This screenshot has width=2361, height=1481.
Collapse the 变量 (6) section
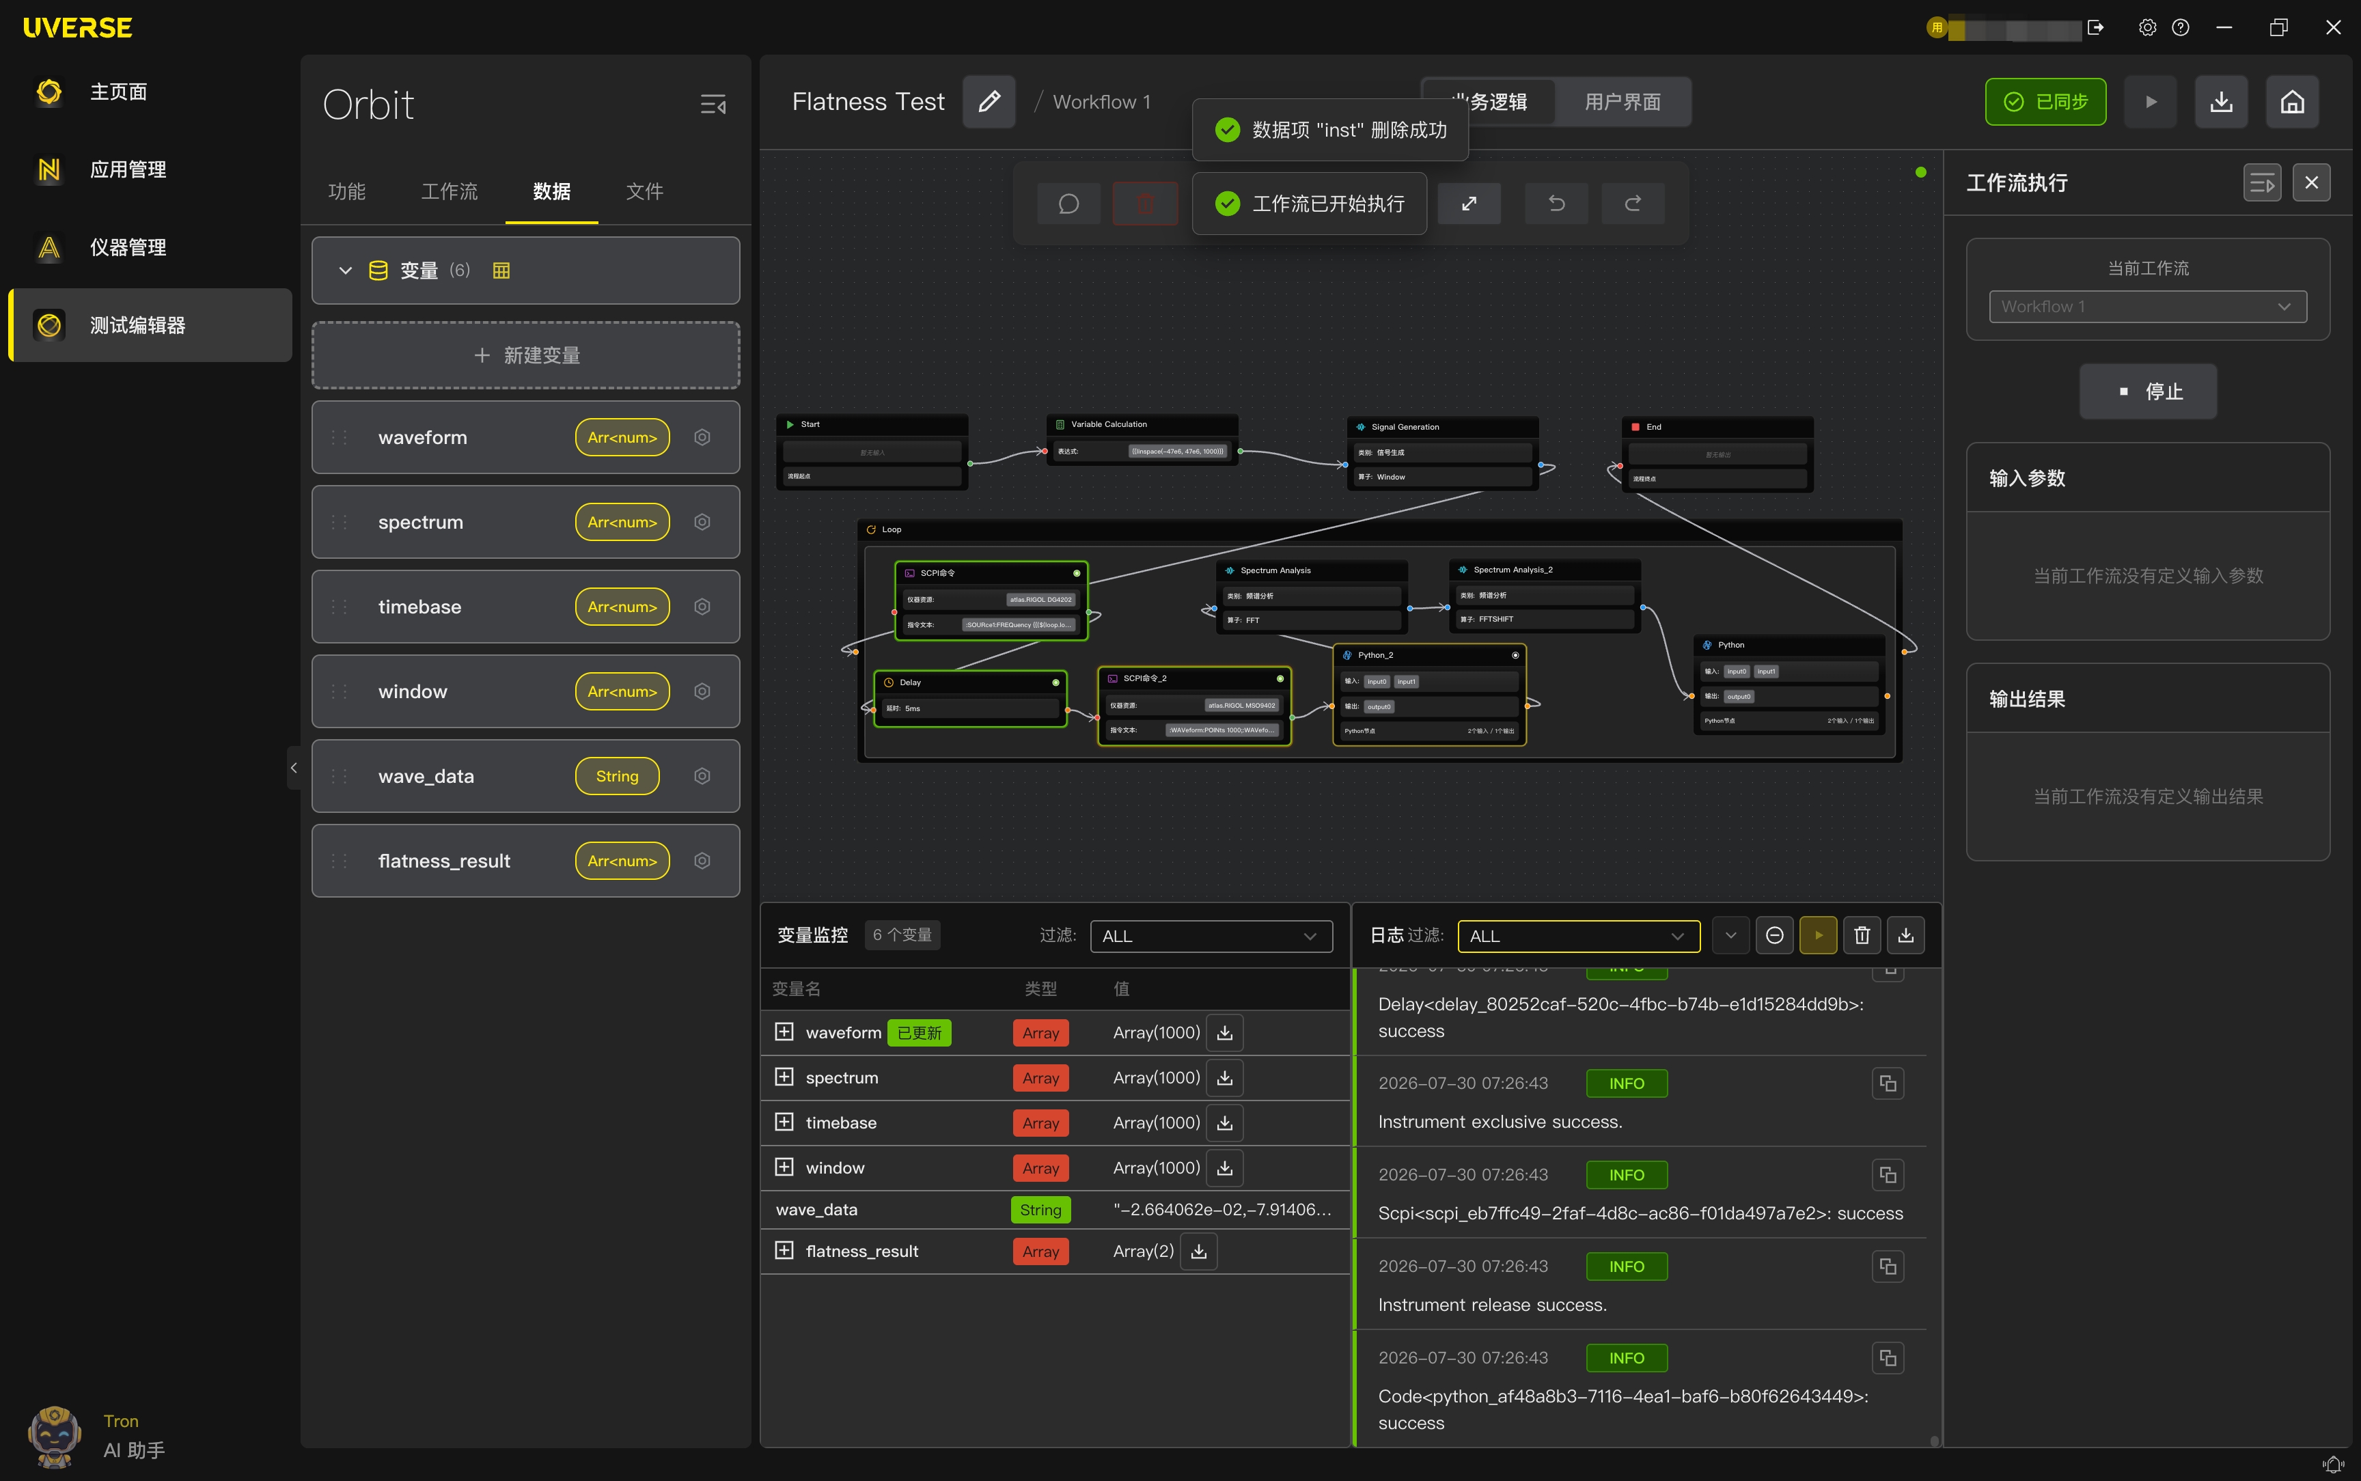345,271
